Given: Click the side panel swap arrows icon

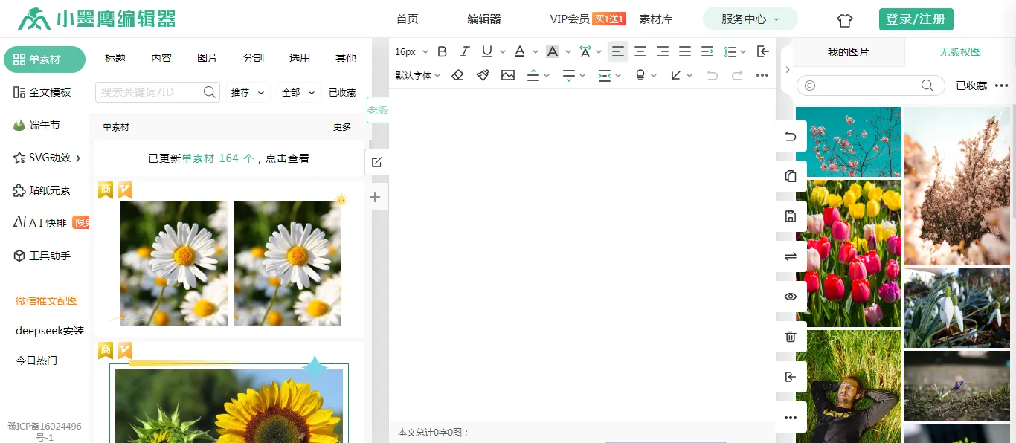Looking at the screenshot, I should click(x=791, y=256).
